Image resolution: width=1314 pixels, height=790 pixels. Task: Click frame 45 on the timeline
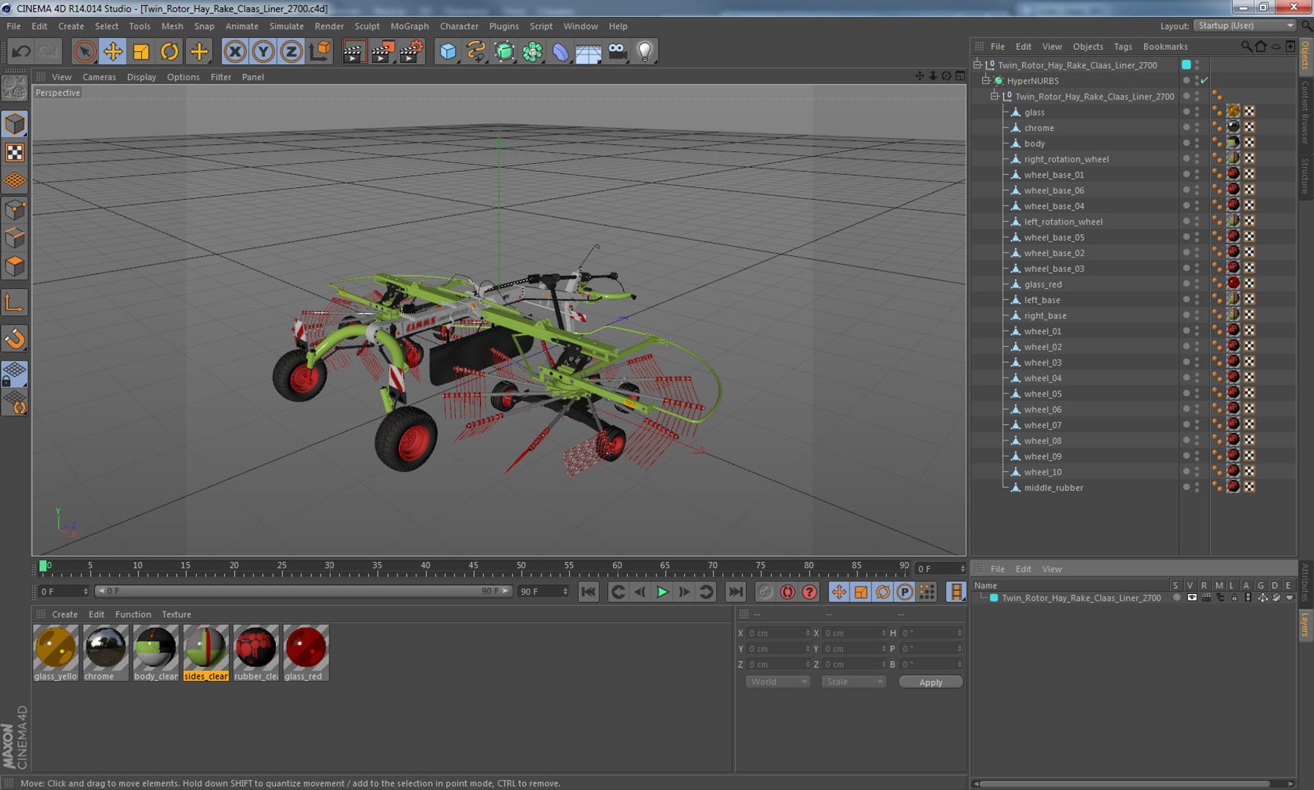point(473,566)
